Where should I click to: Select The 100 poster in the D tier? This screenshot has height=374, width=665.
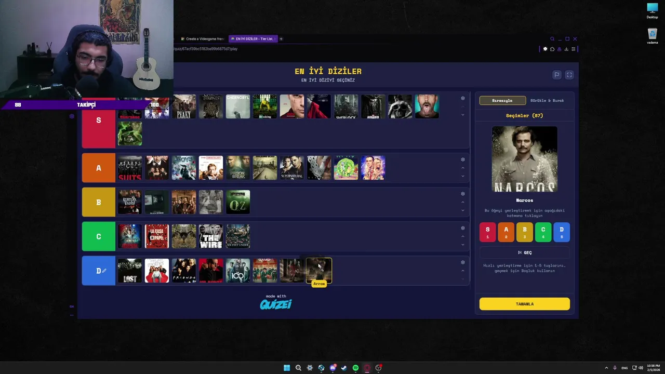[238, 271]
